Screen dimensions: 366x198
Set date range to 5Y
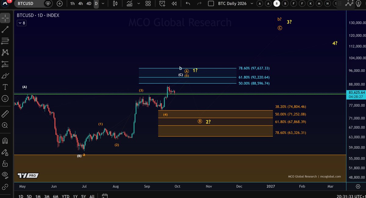tap(83, 196)
